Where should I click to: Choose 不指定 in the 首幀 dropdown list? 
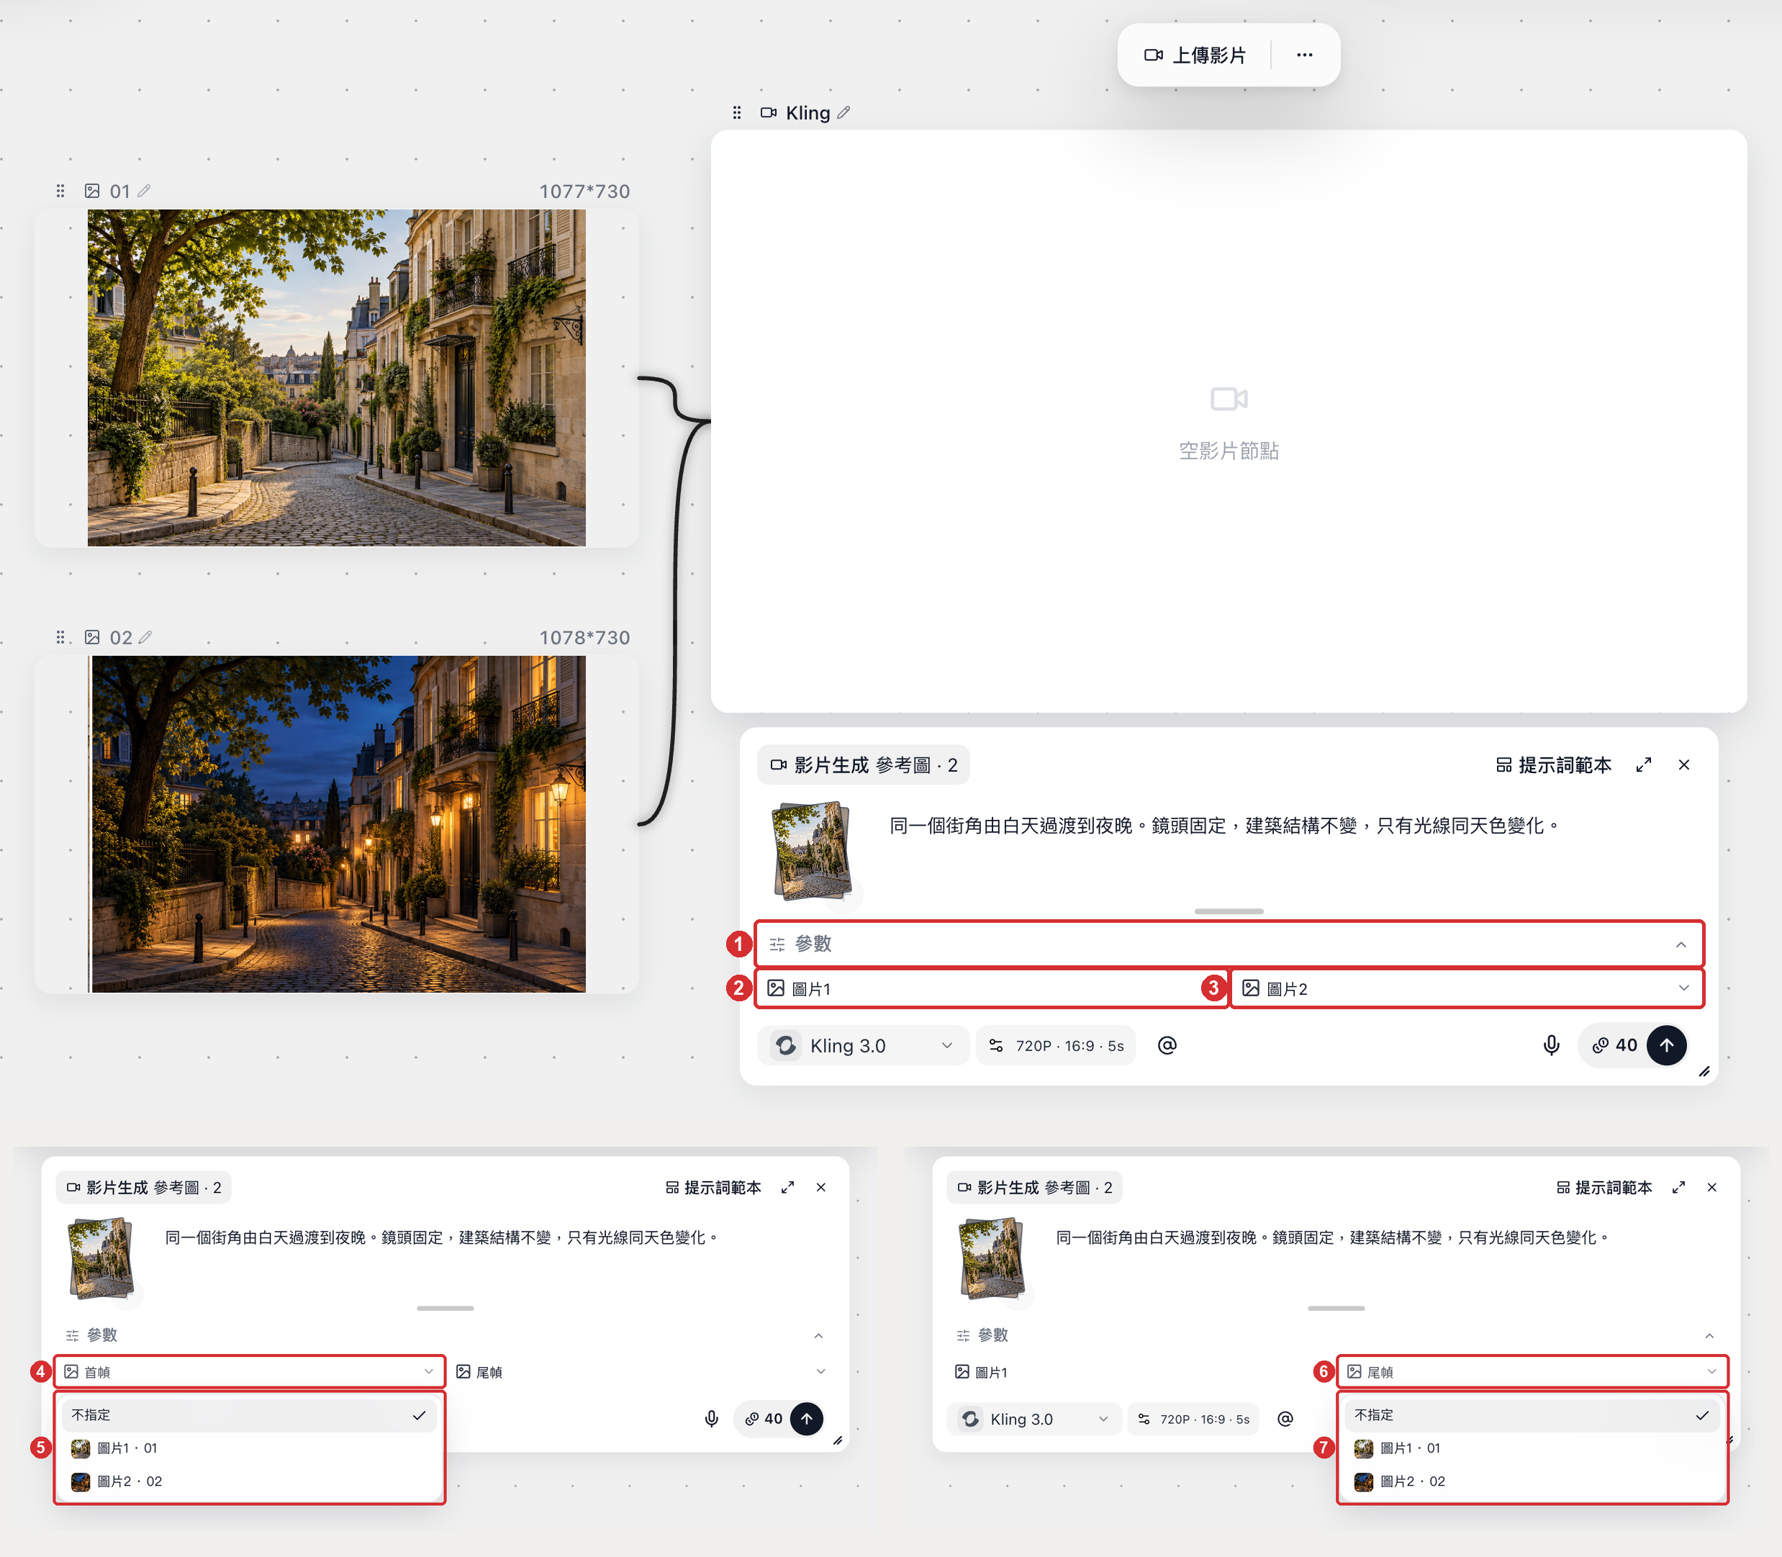[x=249, y=1415]
